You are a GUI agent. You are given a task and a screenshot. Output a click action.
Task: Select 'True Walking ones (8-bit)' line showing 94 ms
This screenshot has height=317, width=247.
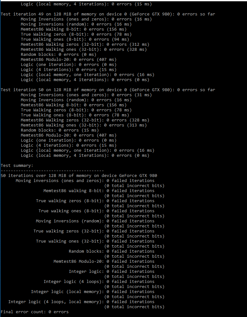(75, 39)
